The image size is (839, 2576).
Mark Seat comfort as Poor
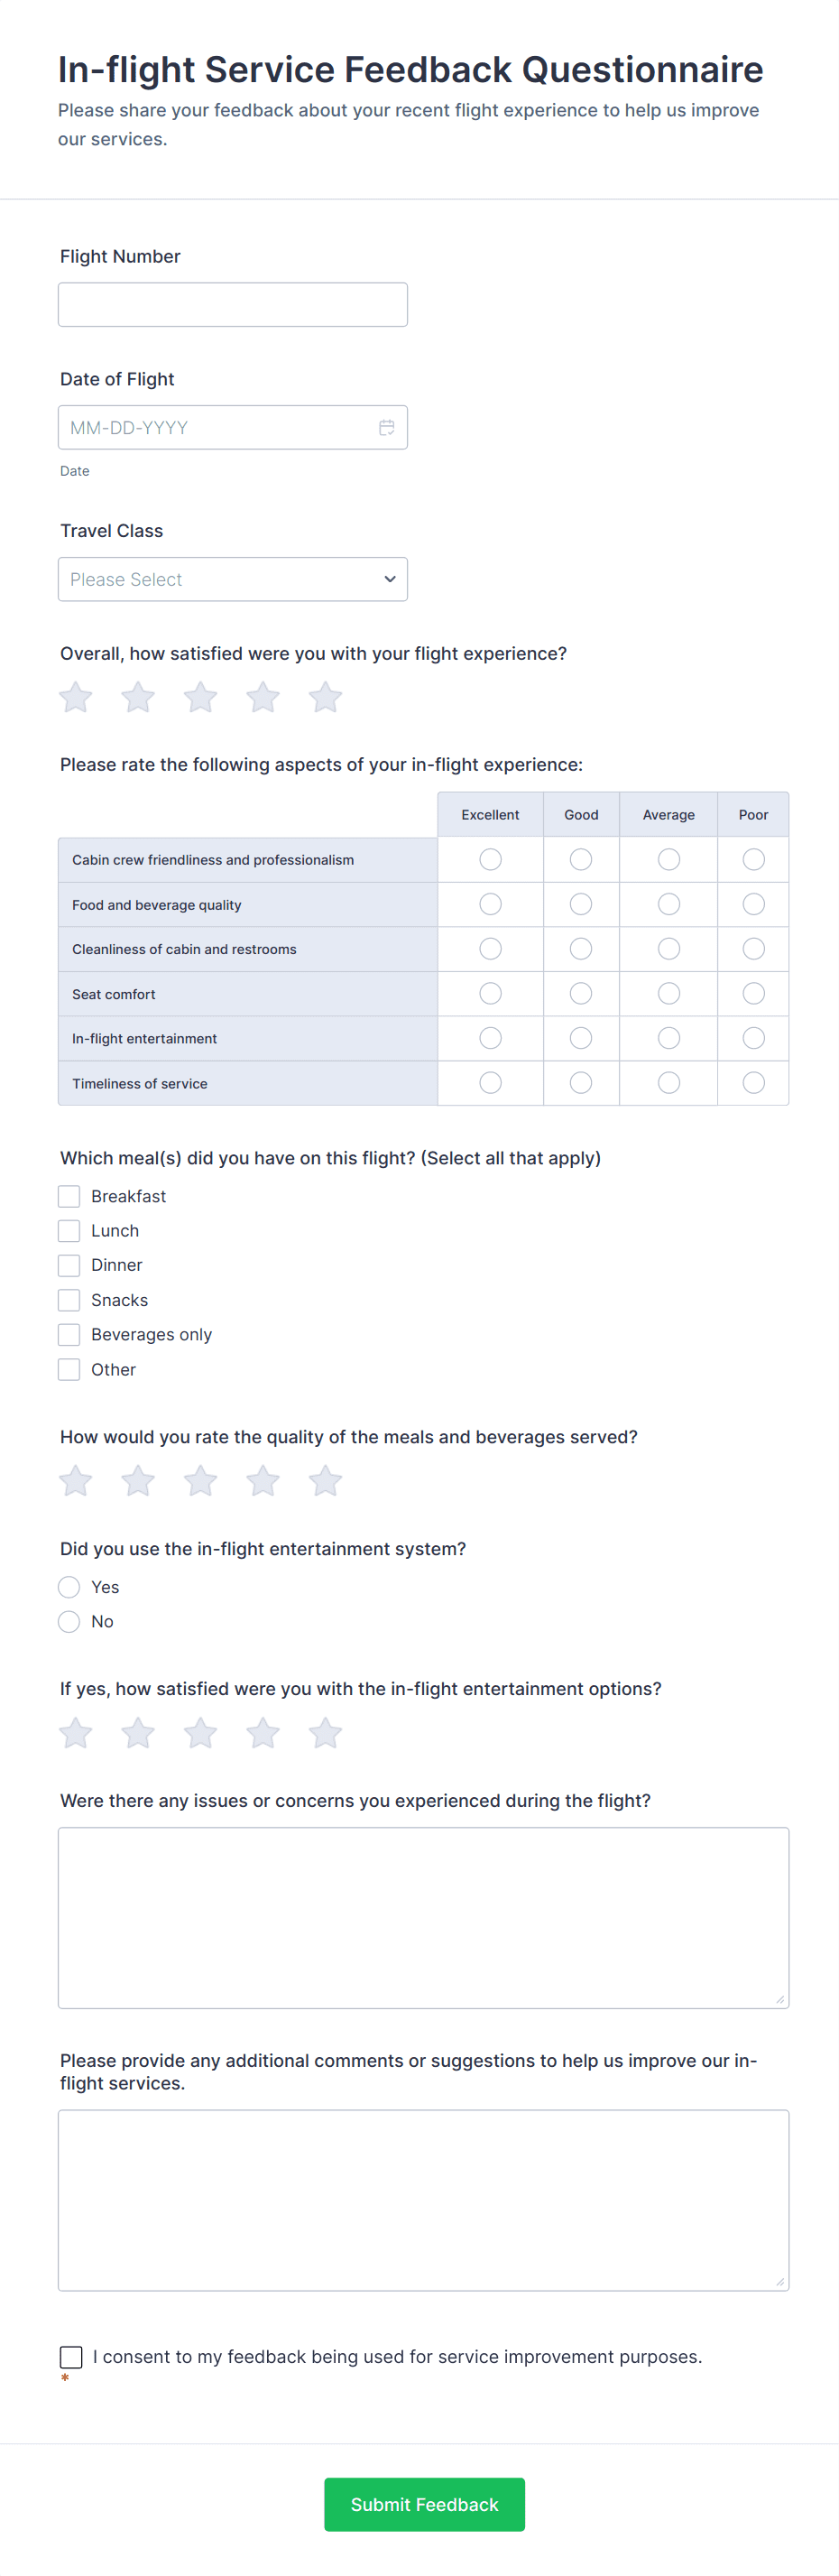click(753, 994)
